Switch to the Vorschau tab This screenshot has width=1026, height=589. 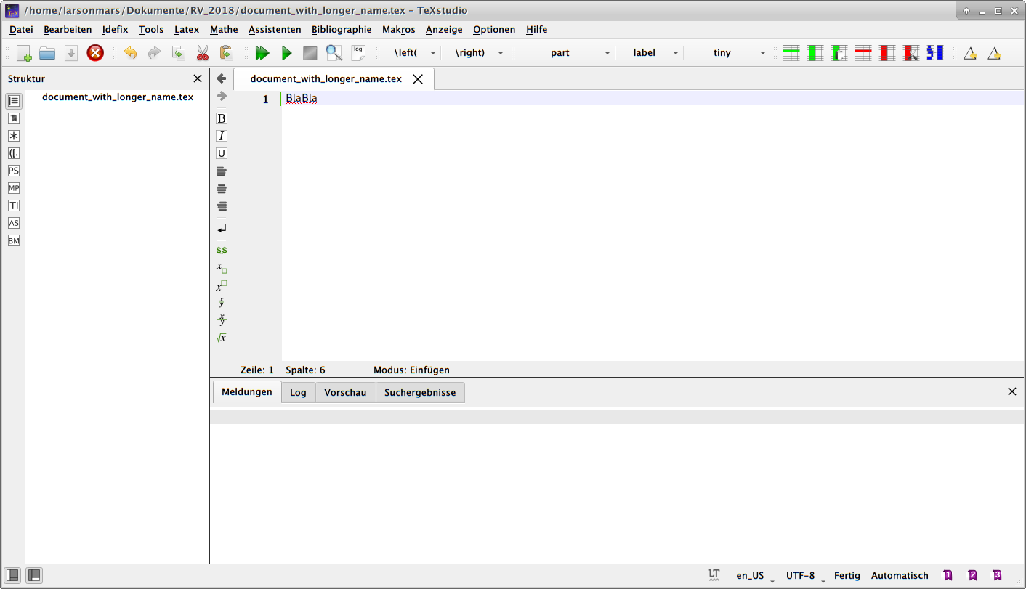(345, 392)
